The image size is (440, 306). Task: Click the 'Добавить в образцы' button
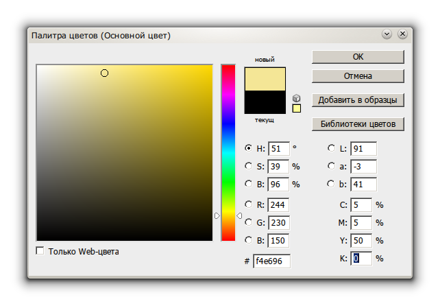click(x=358, y=100)
